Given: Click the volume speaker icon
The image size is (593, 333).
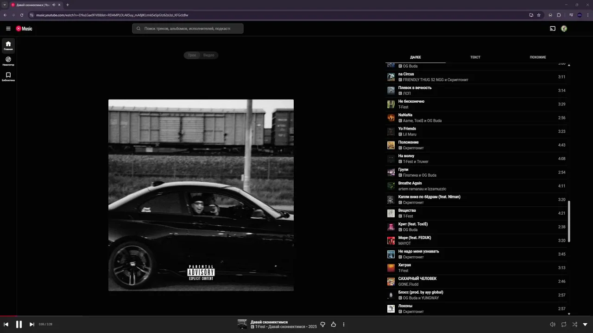Looking at the screenshot, I should (x=552, y=325).
